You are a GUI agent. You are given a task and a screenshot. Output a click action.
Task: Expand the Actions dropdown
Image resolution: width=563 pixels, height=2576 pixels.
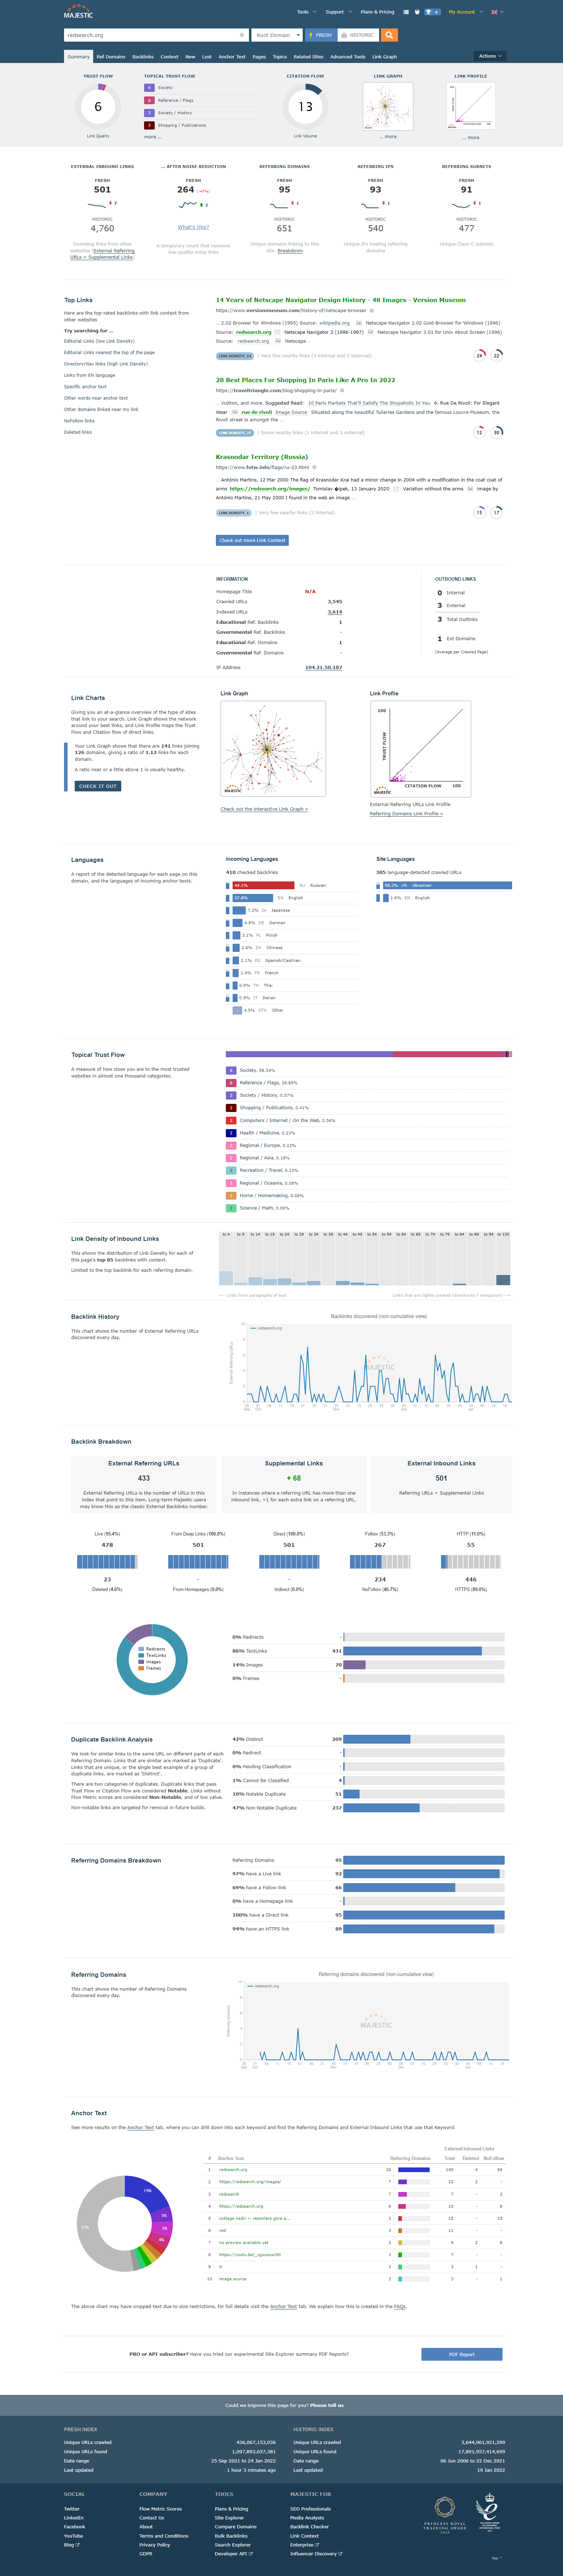[489, 56]
